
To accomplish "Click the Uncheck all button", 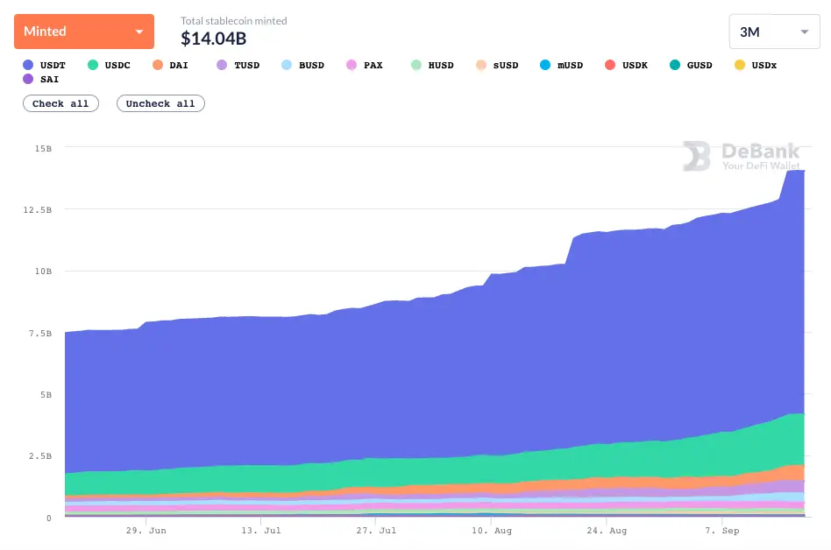I will (x=160, y=103).
